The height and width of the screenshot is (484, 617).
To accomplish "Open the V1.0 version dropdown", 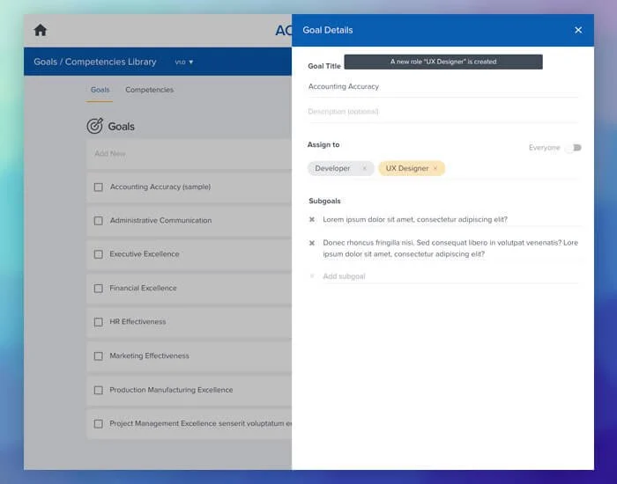I will pos(184,62).
